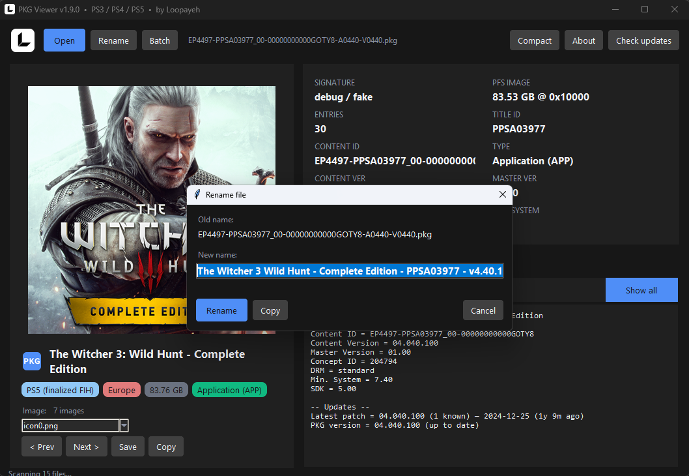Cancel the rename dialog
689x476 pixels.
483,310
